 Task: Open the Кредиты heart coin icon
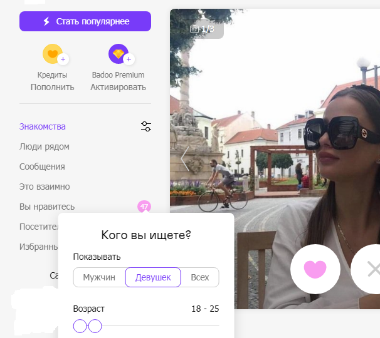click(53, 54)
